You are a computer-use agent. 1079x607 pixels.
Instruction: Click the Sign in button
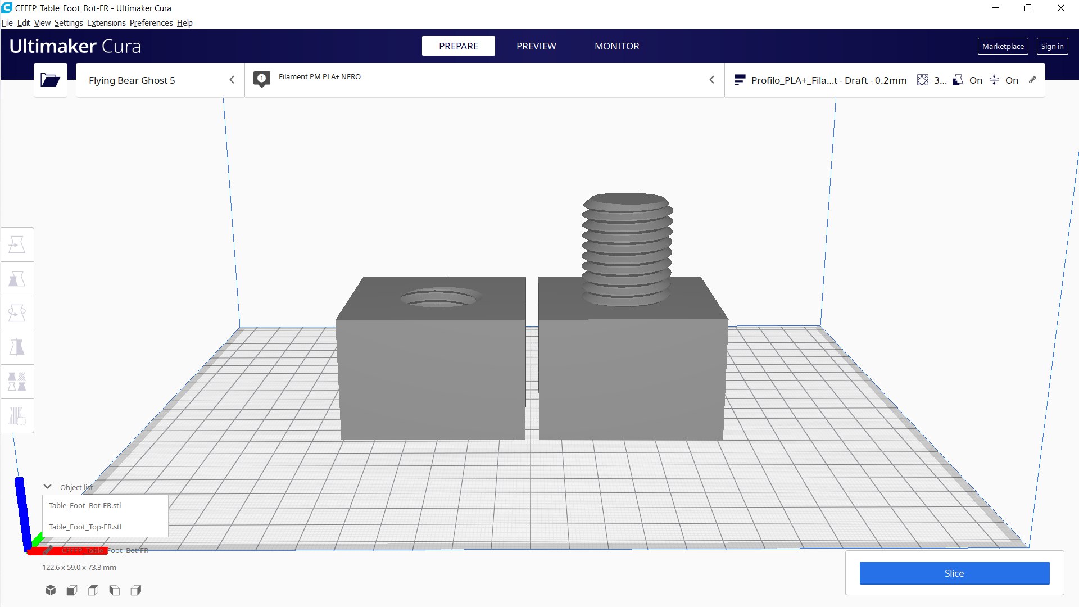click(1052, 46)
